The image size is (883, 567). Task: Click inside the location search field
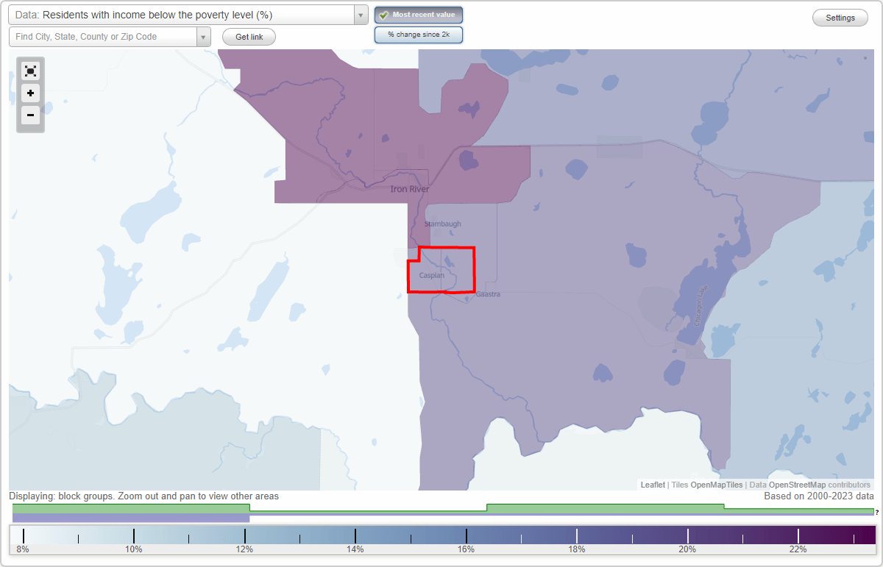(x=103, y=36)
